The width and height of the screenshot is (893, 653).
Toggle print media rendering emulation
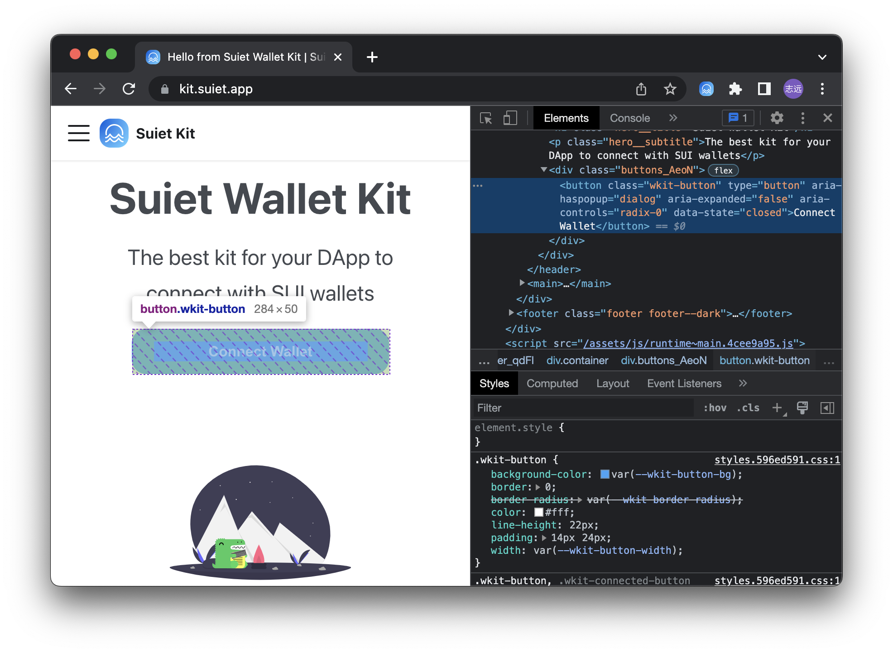(802, 408)
